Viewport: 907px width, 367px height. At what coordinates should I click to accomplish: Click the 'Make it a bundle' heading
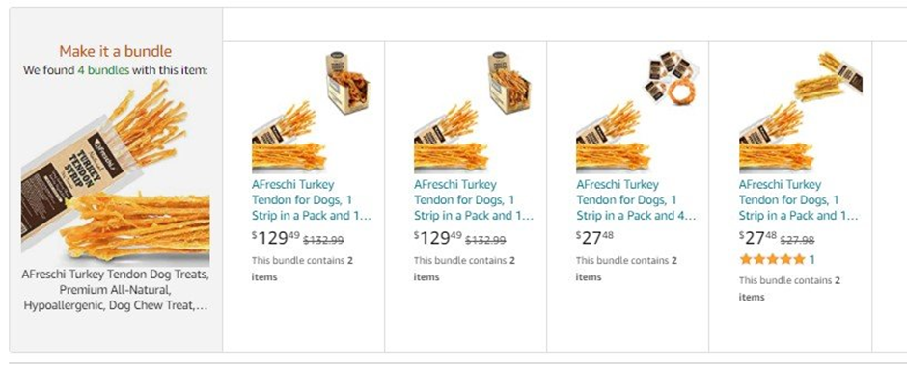[x=116, y=51]
